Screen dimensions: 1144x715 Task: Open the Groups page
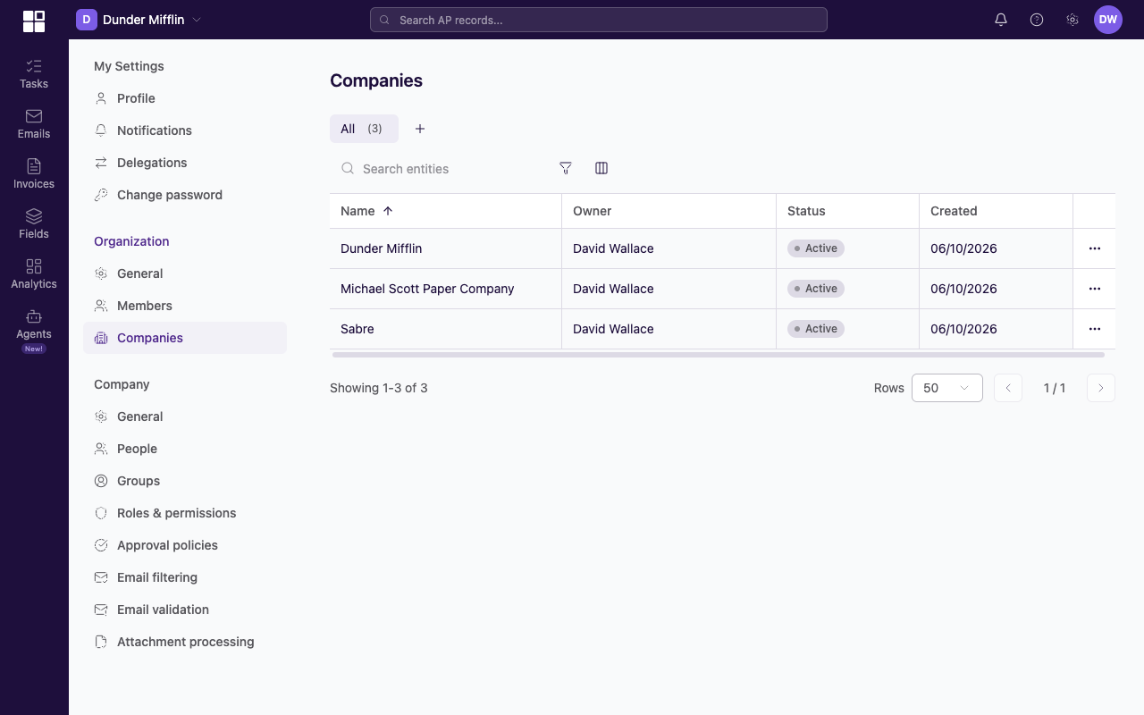click(x=185, y=481)
